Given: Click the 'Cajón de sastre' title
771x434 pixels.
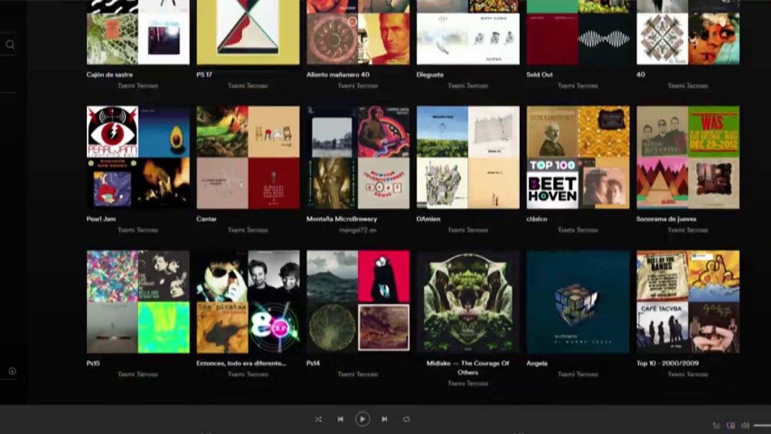Looking at the screenshot, I should coord(110,75).
